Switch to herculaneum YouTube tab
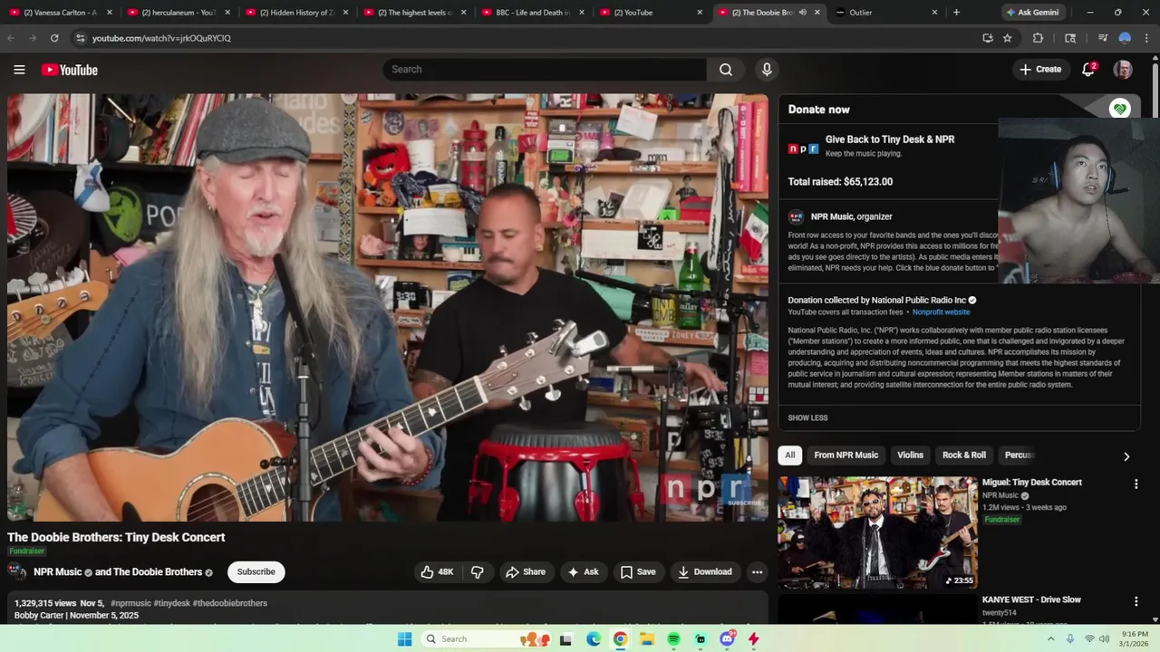Viewport: 1160px width, 652px height. pos(178,13)
